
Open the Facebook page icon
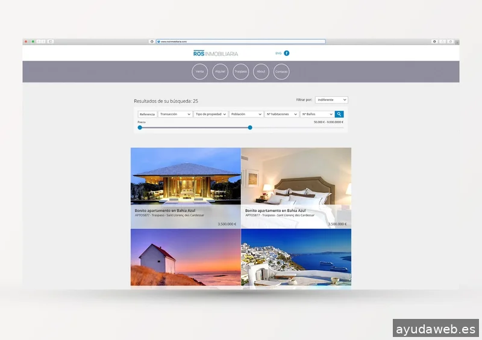tap(287, 53)
